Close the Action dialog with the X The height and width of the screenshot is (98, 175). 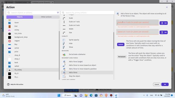coord(167,7)
